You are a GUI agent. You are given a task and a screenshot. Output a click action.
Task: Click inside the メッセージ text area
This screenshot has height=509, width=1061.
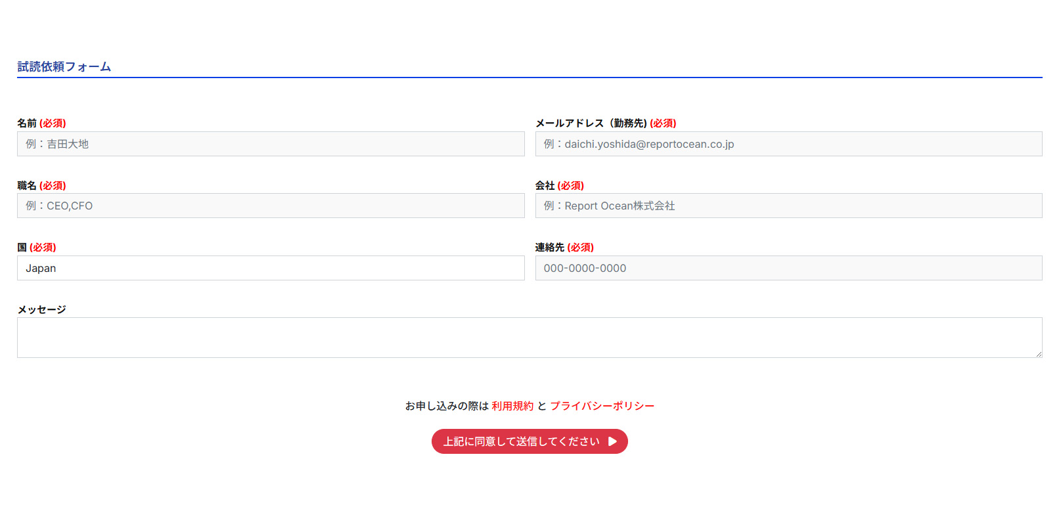(x=530, y=338)
